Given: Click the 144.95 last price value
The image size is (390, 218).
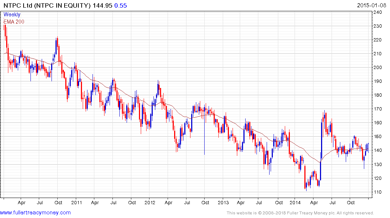Looking at the screenshot, I should tap(102, 5).
